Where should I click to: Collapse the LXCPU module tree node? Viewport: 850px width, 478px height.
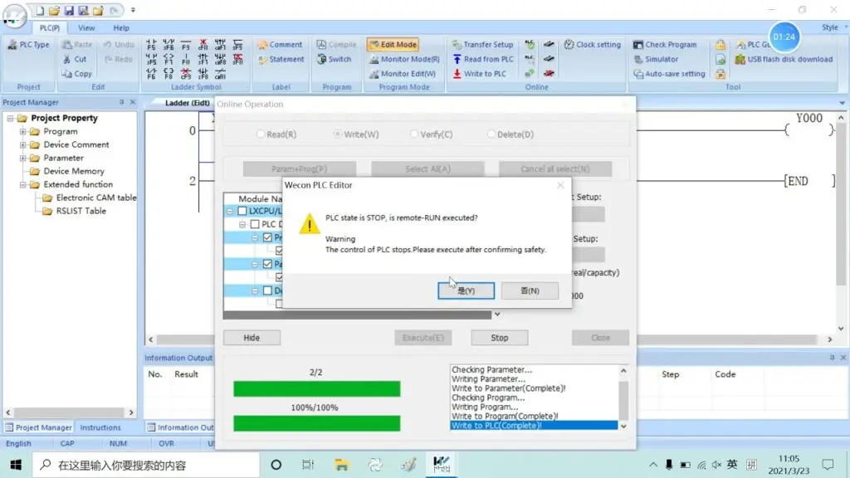tap(230, 211)
